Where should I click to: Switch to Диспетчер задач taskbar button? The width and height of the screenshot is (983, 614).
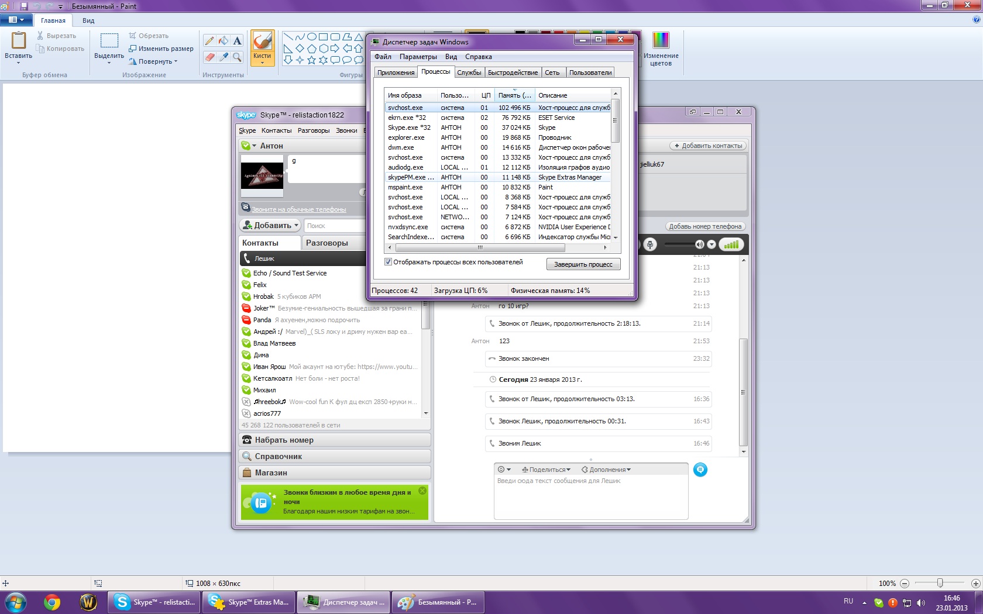pyautogui.click(x=343, y=602)
